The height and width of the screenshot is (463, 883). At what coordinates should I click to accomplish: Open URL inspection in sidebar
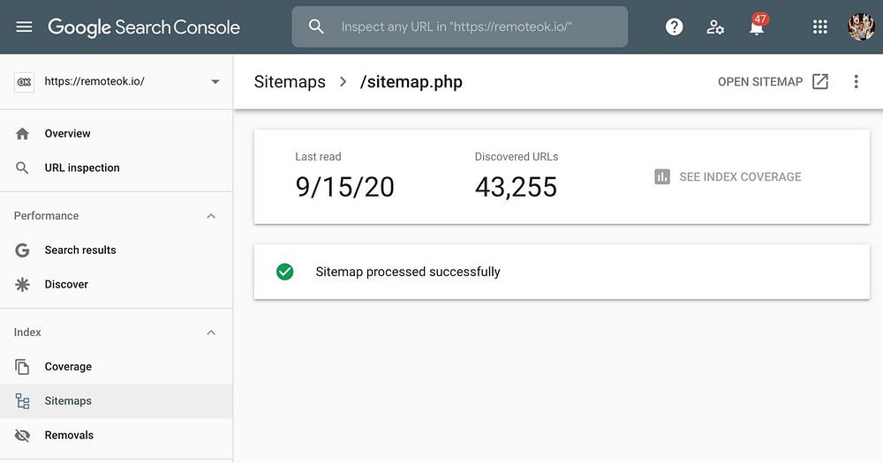pos(82,168)
